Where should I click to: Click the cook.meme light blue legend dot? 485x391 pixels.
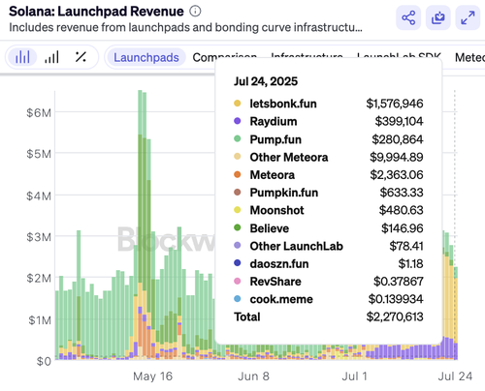tap(238, 299)
